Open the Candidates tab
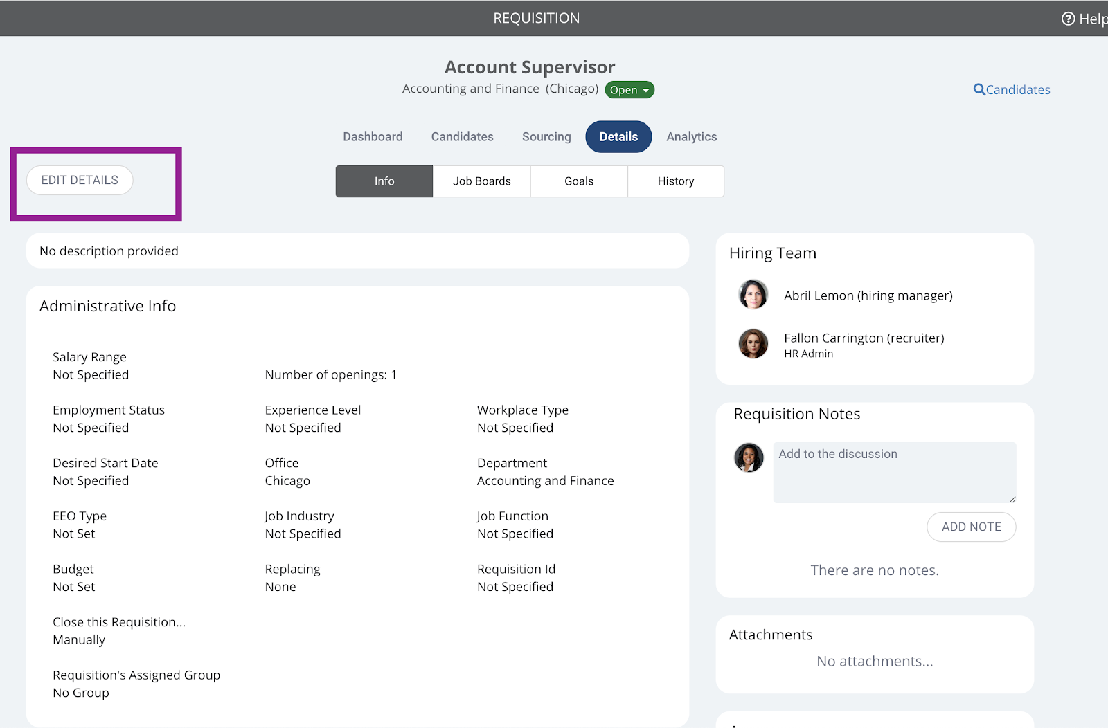This screenshot has width=1108, height=728. (x=462, y=137)
